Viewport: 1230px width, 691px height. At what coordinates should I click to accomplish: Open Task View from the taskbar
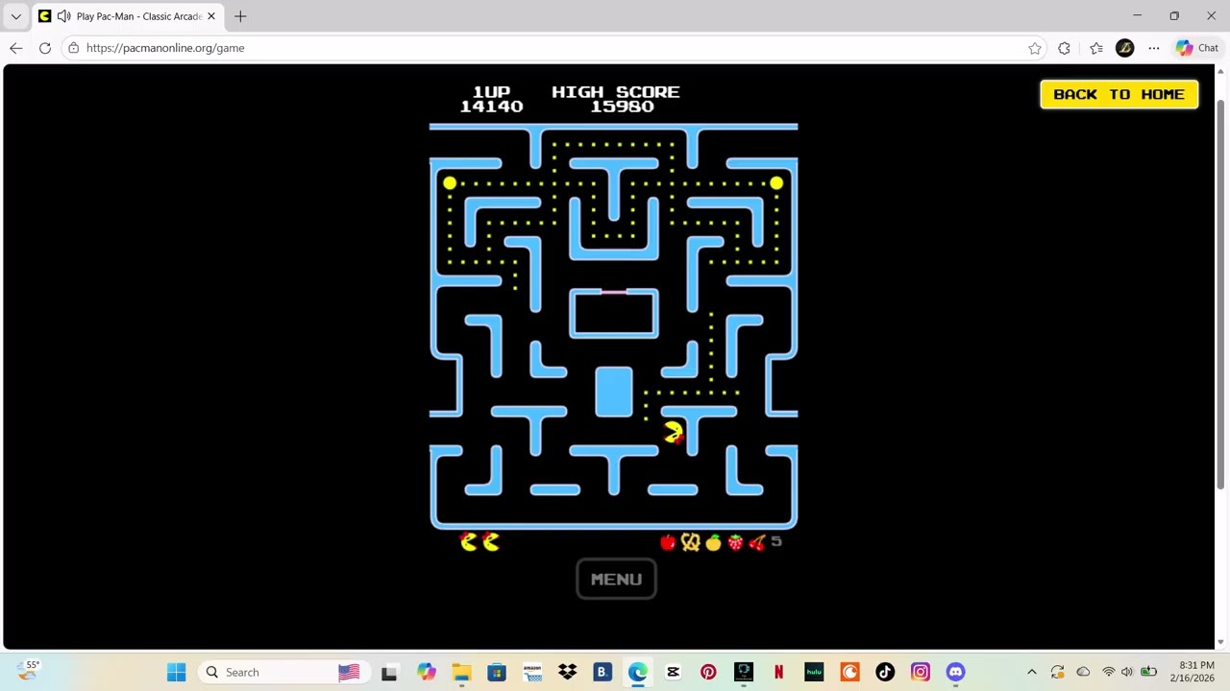click(x=389, y=672)
